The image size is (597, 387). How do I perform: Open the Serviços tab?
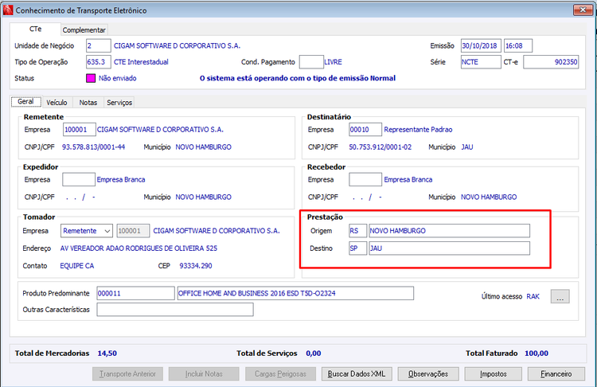pos(119,103)
